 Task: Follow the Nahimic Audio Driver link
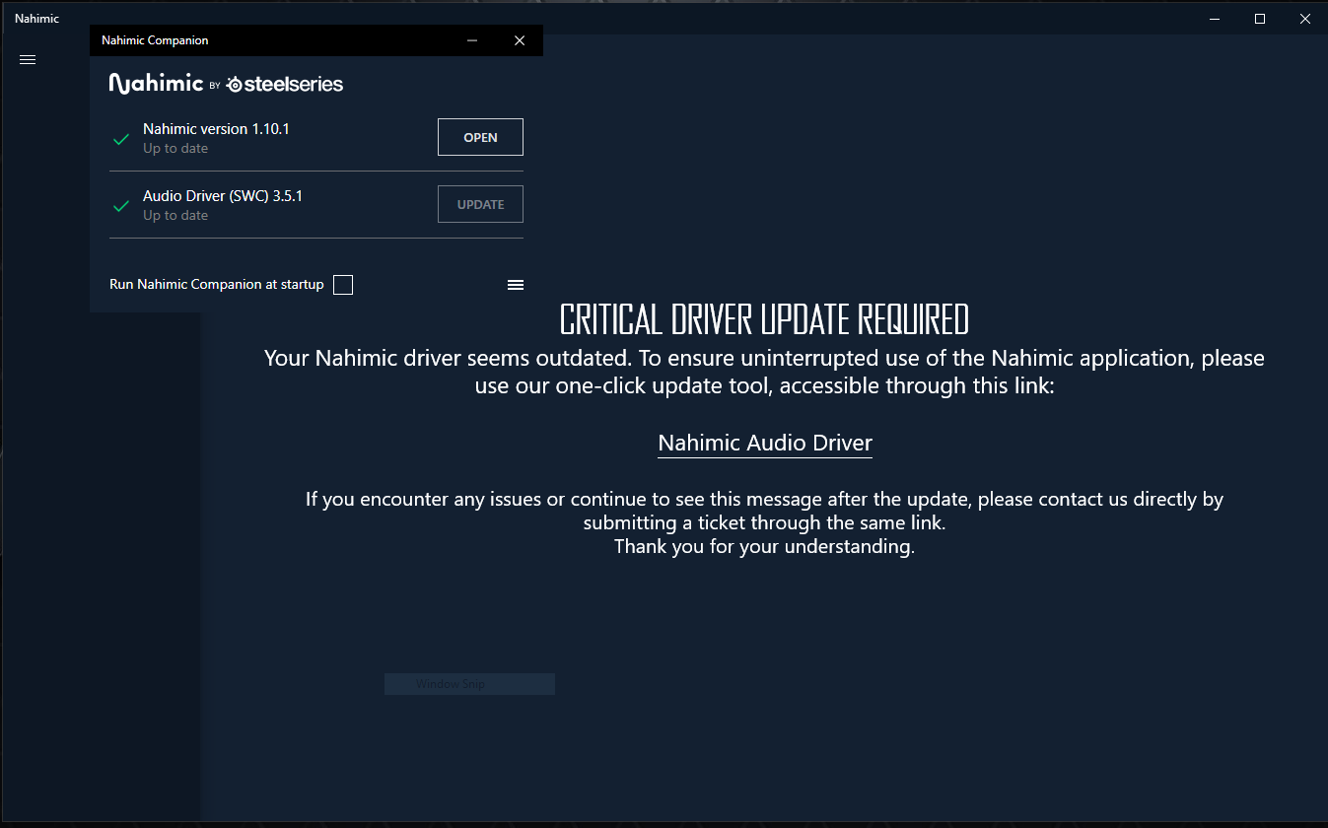click(764, 444)
